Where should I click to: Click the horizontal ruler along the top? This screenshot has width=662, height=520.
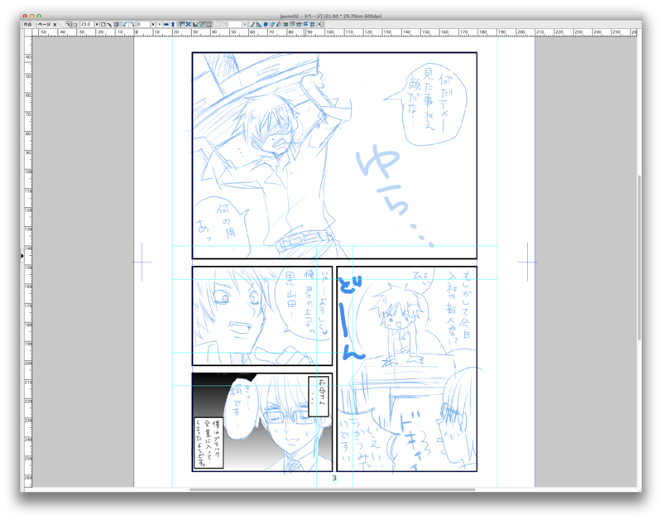(334, 32)
